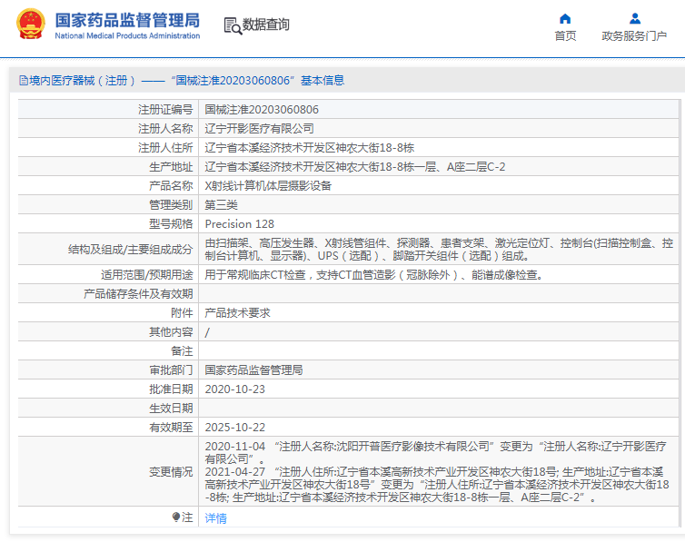Select approval date 2020-10-23

pyautogui.click(x=235, y=389)
